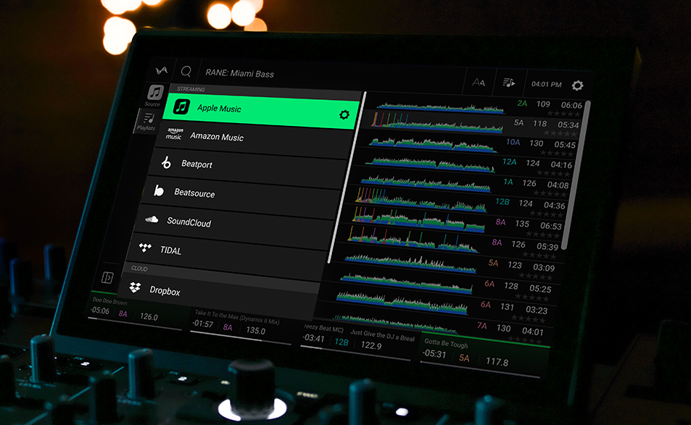Tap the Doo Doo Brown deck info
Screen dimensions: 691x425
[136, 311]
